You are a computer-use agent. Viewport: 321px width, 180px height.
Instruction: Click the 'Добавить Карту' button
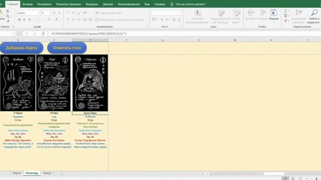pyautogui.click(x=22, y=48)
